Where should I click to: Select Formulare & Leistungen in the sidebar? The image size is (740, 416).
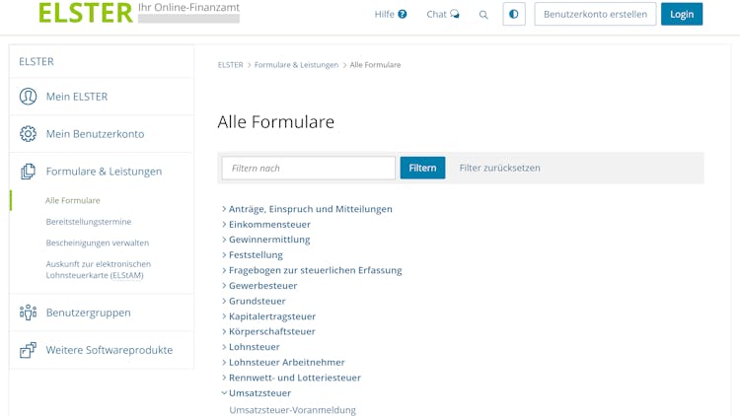click(102, 172)
